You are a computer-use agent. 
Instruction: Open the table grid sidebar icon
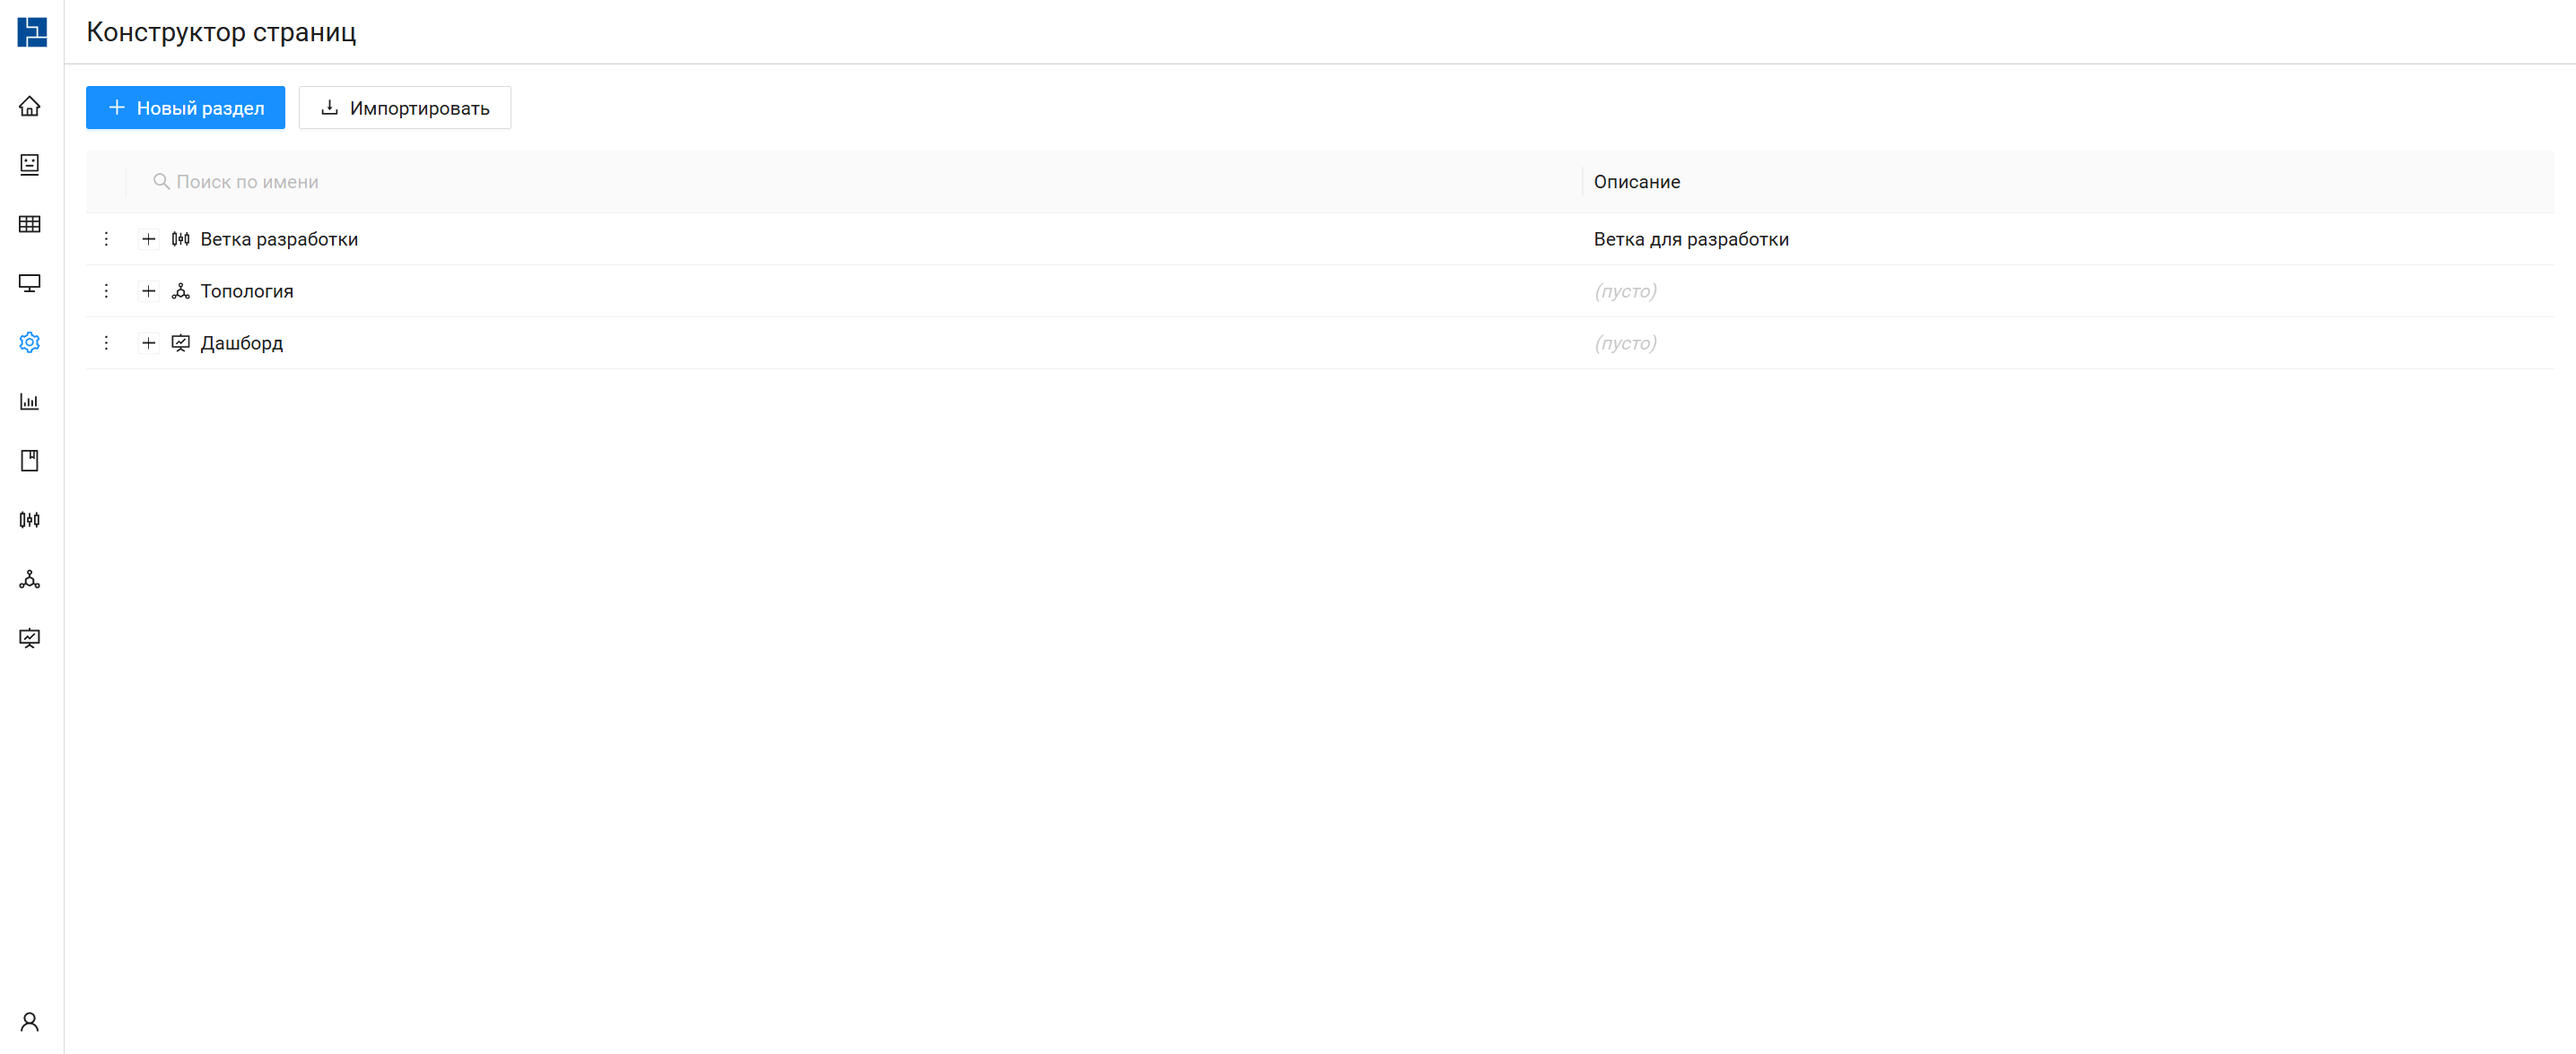pos(30,224)
